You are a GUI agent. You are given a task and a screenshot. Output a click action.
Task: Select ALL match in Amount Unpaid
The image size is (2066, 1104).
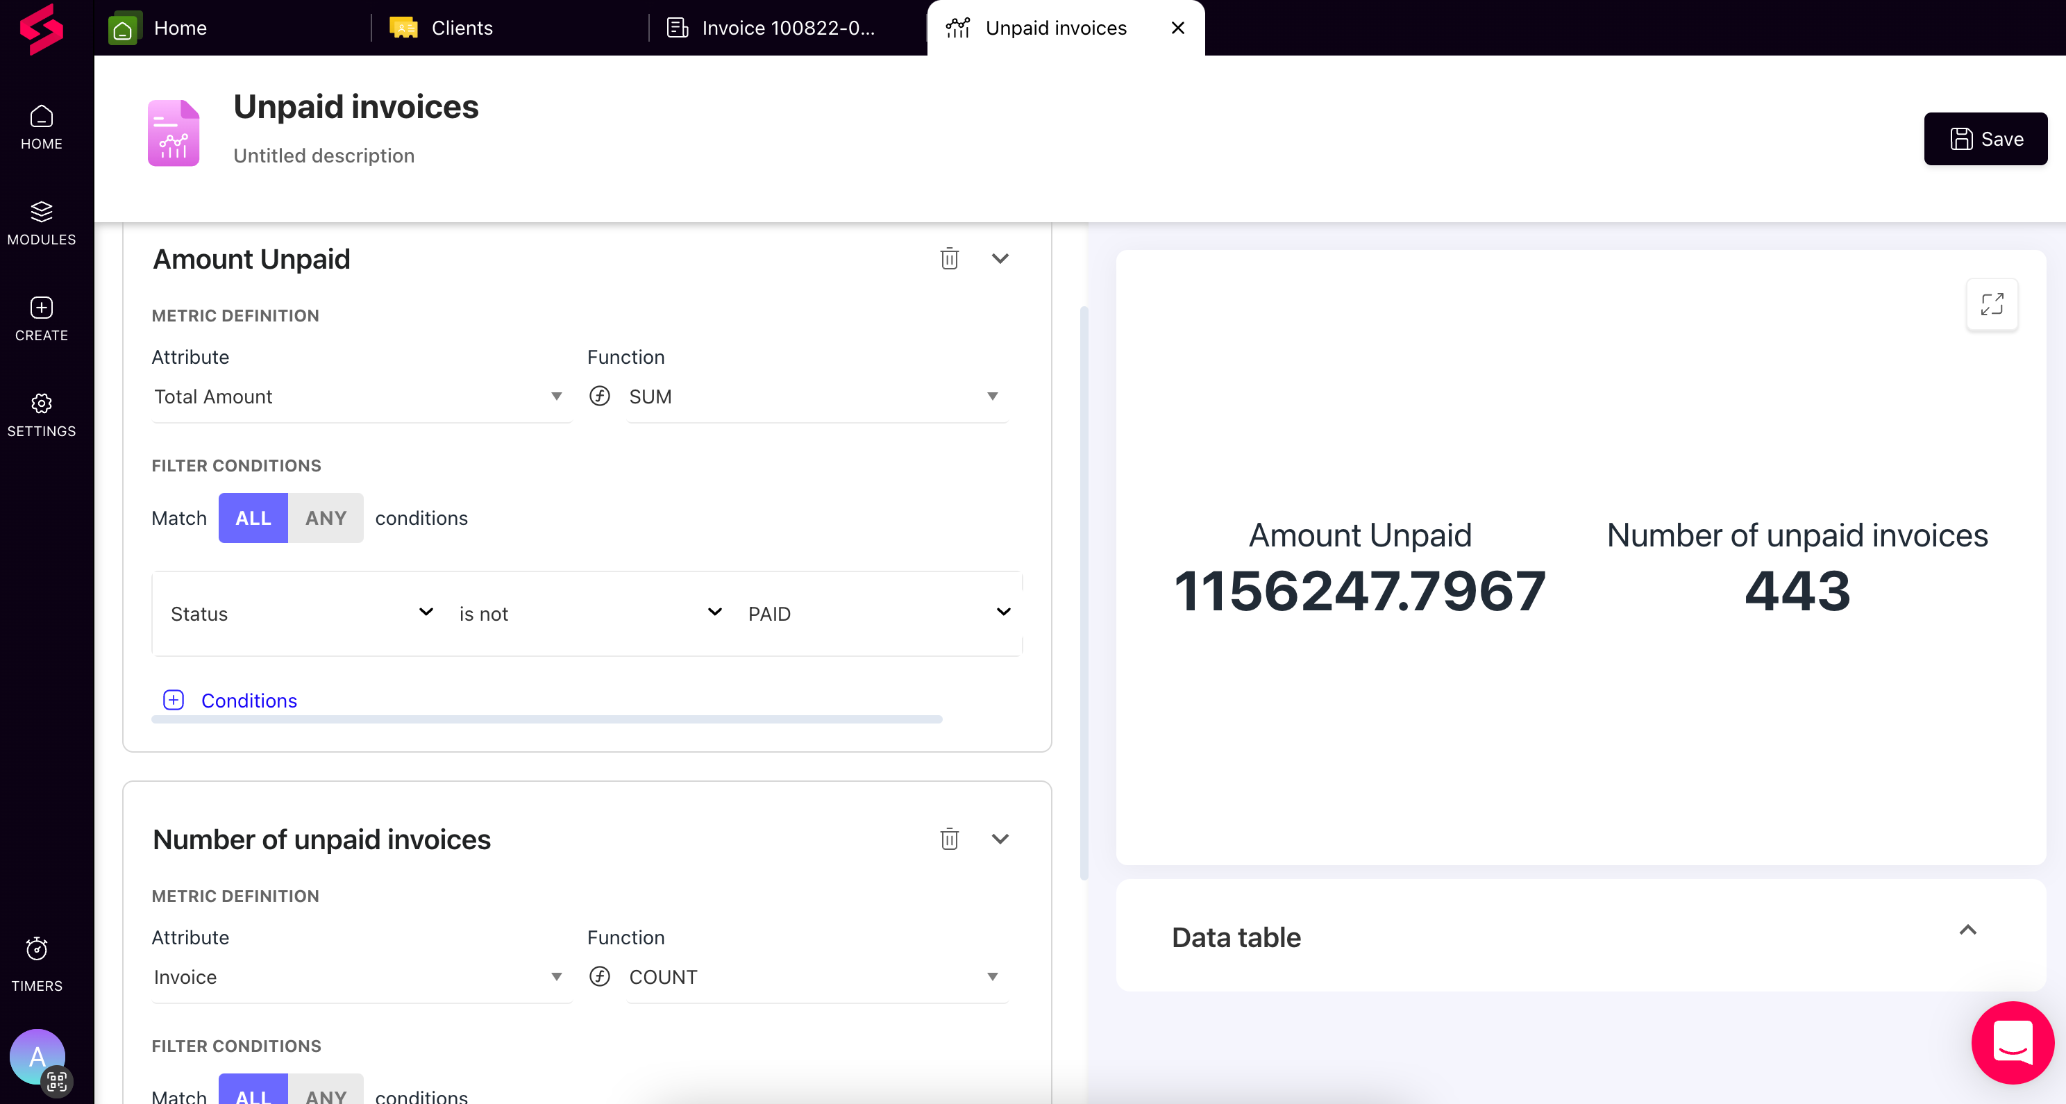[x=253, y=518]
